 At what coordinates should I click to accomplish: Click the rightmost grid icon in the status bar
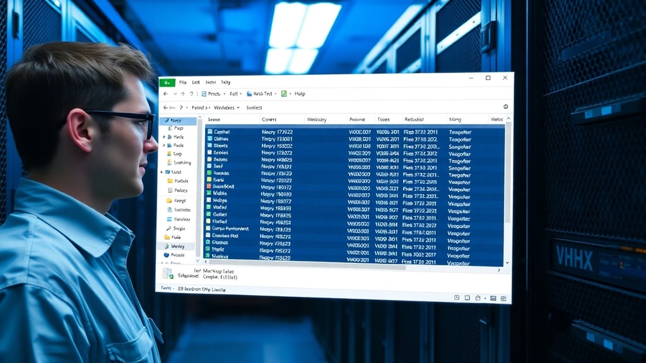coord(503,298)
